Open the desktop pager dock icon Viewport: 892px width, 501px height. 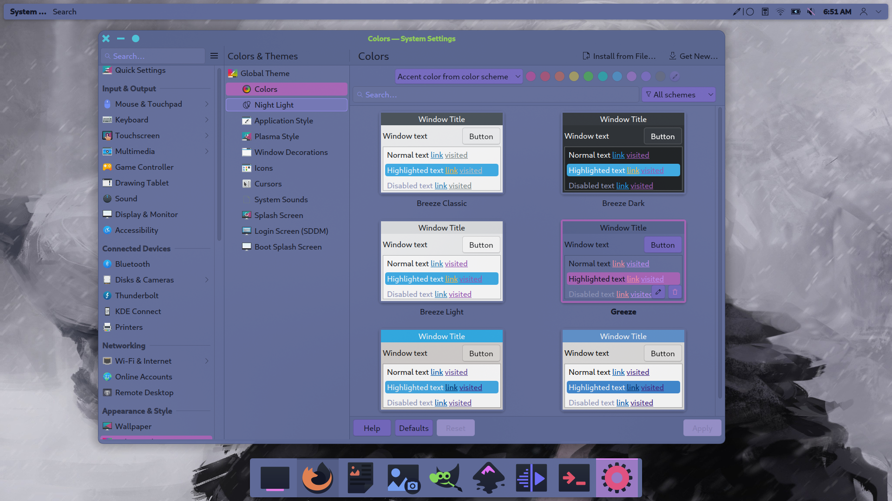click(x=275, y=478)
